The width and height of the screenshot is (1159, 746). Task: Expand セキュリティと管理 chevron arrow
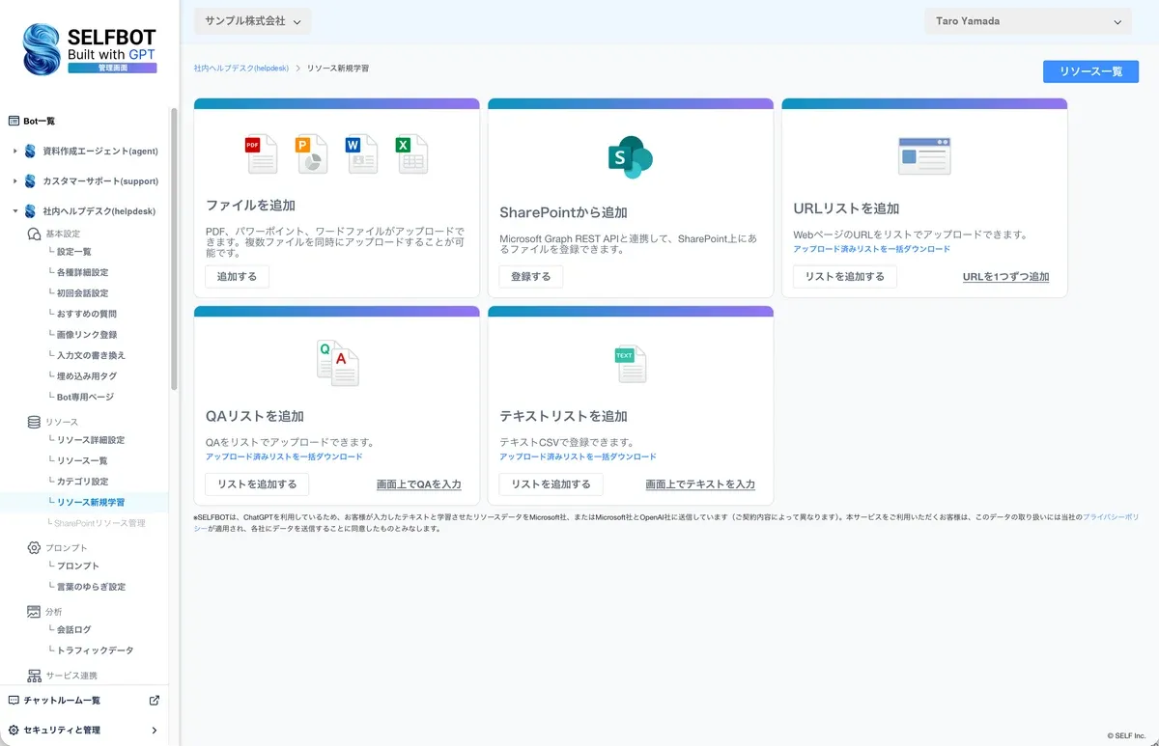(155, 731)
